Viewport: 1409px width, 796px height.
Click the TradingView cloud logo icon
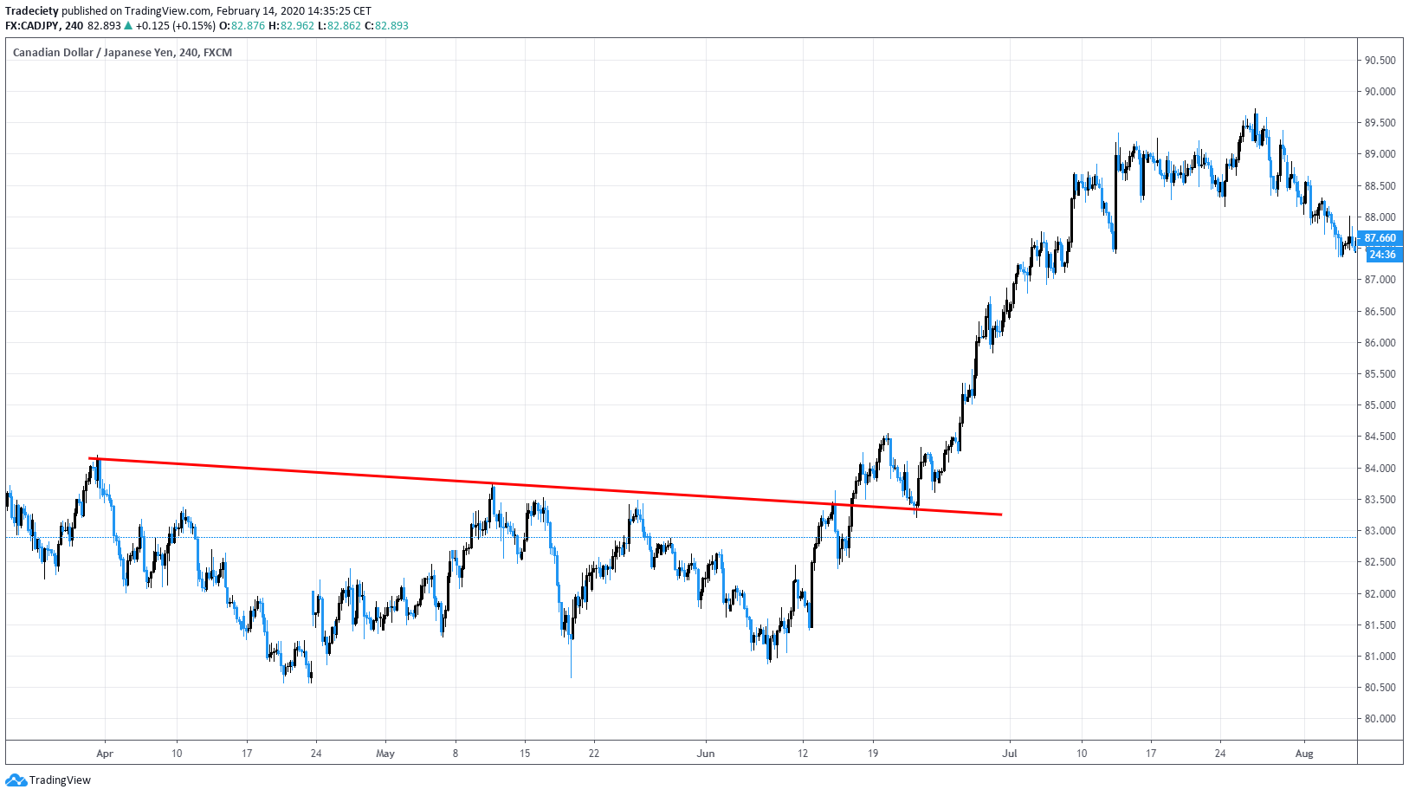[x=16, y=780]
